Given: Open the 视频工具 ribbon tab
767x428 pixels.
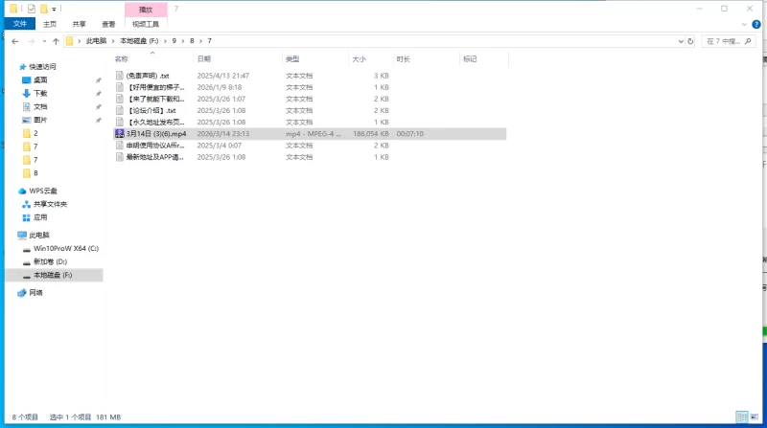Looking at the screenshot, I should point(146,25).
